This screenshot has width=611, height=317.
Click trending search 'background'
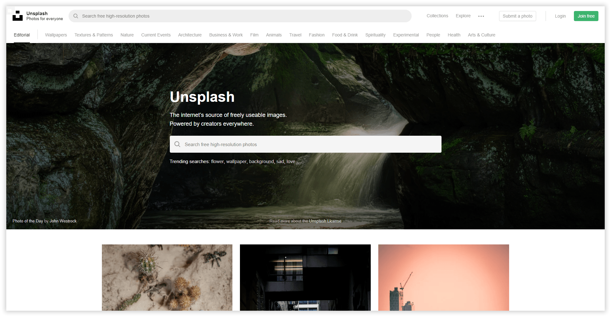[262, 161]
